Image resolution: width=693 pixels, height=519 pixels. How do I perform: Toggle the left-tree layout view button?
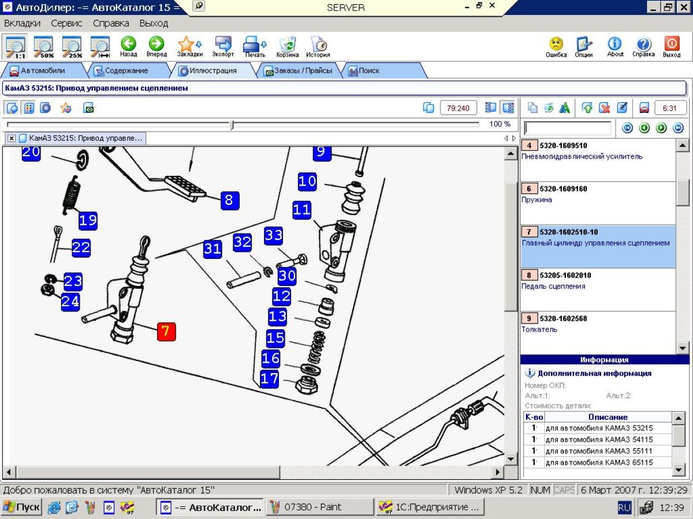pos(491,108)
